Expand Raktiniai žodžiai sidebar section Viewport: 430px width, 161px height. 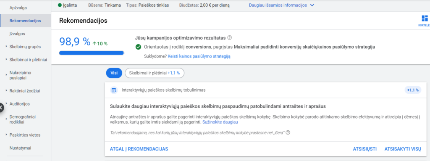pos(6,91)
